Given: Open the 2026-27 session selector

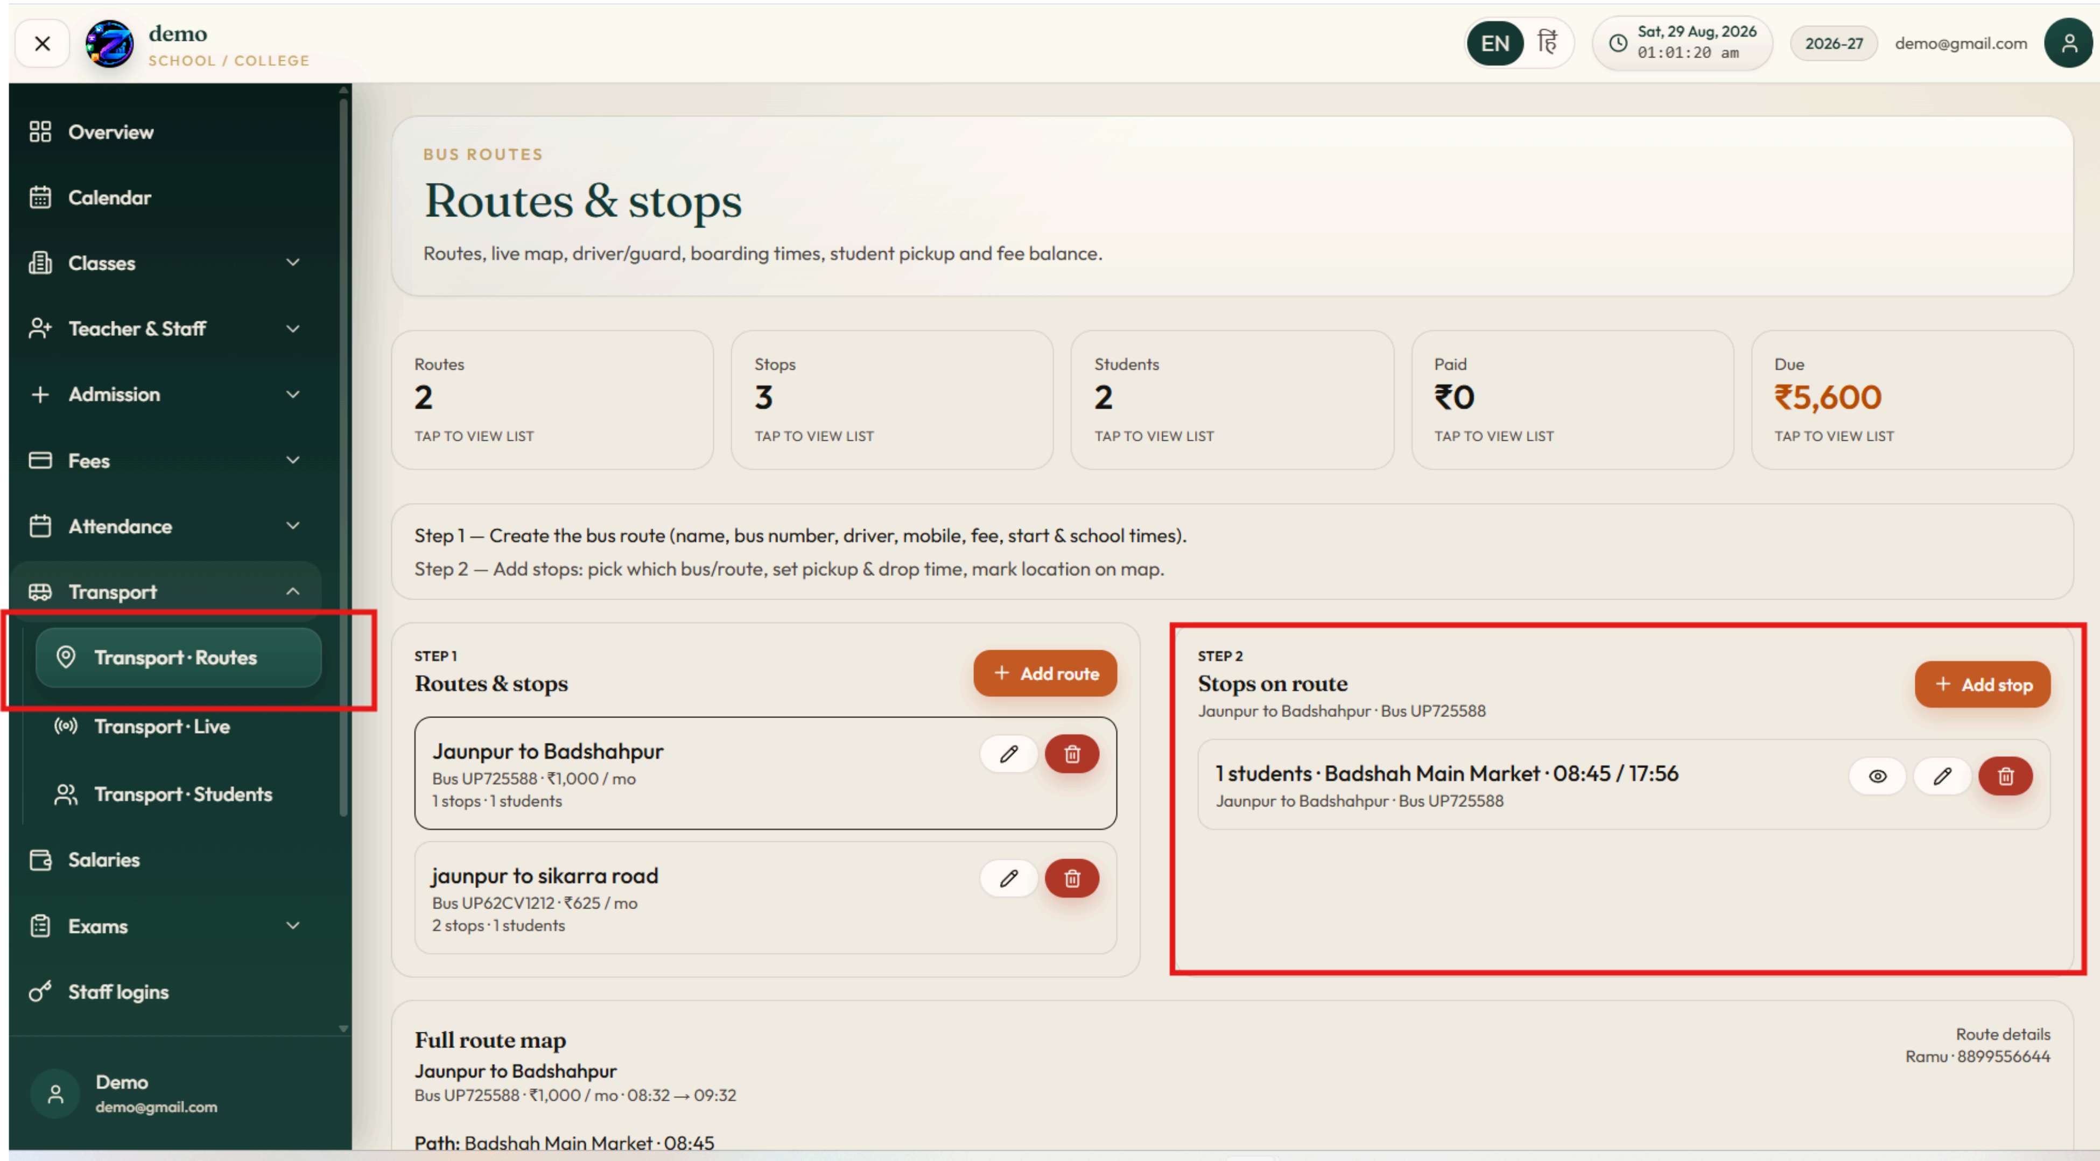Looking at the screenshot, I should click(1834, 43).
